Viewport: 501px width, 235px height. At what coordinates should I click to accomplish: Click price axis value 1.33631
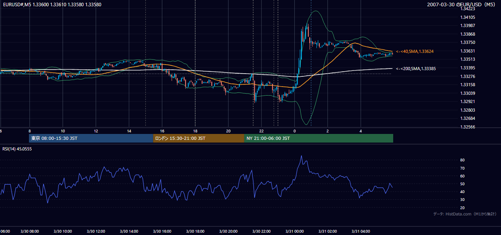point(468,51)
